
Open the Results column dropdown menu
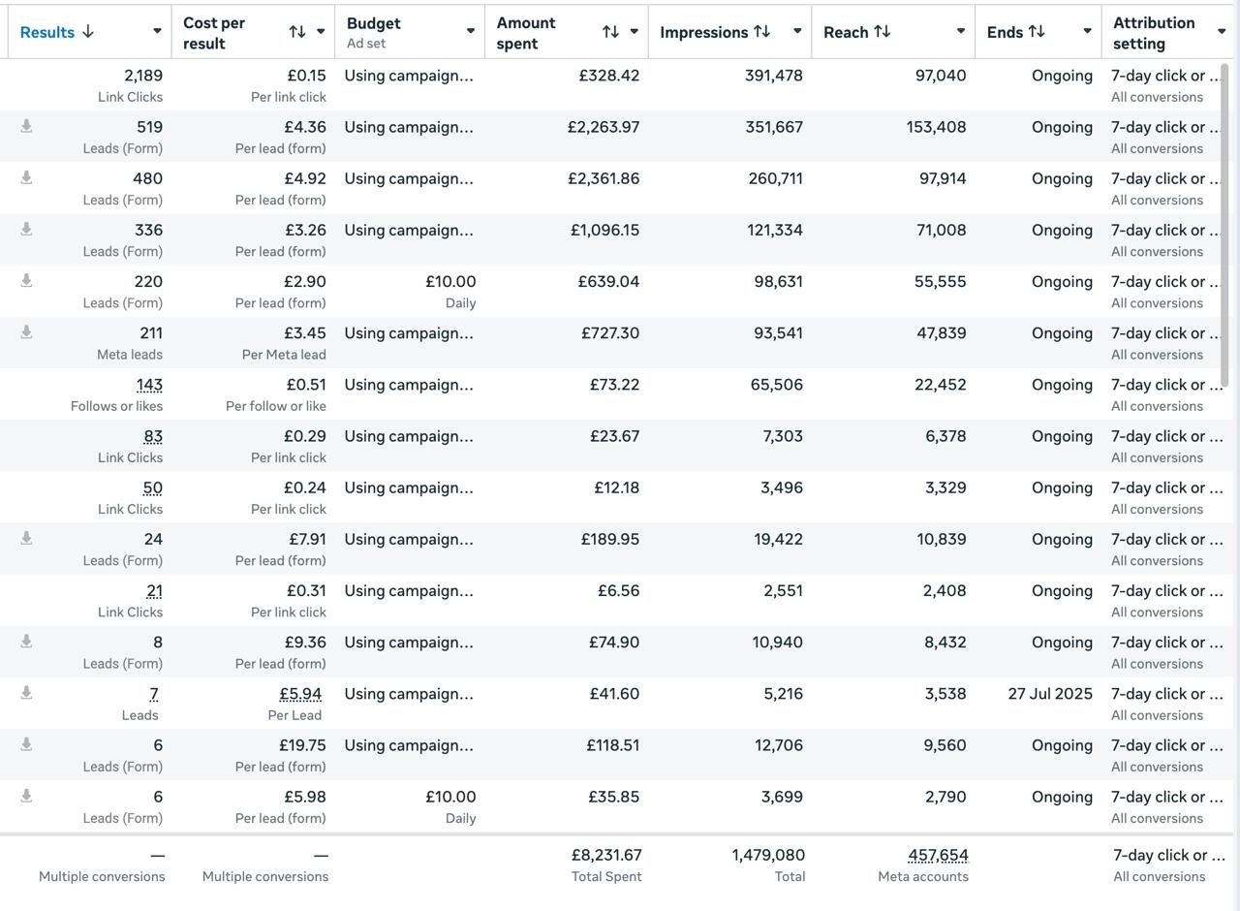pos(157,32)
